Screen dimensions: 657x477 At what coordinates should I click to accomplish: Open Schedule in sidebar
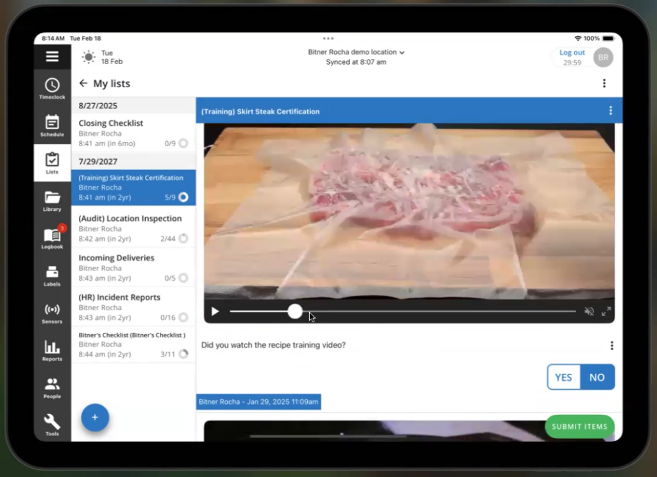click(52, 126)
